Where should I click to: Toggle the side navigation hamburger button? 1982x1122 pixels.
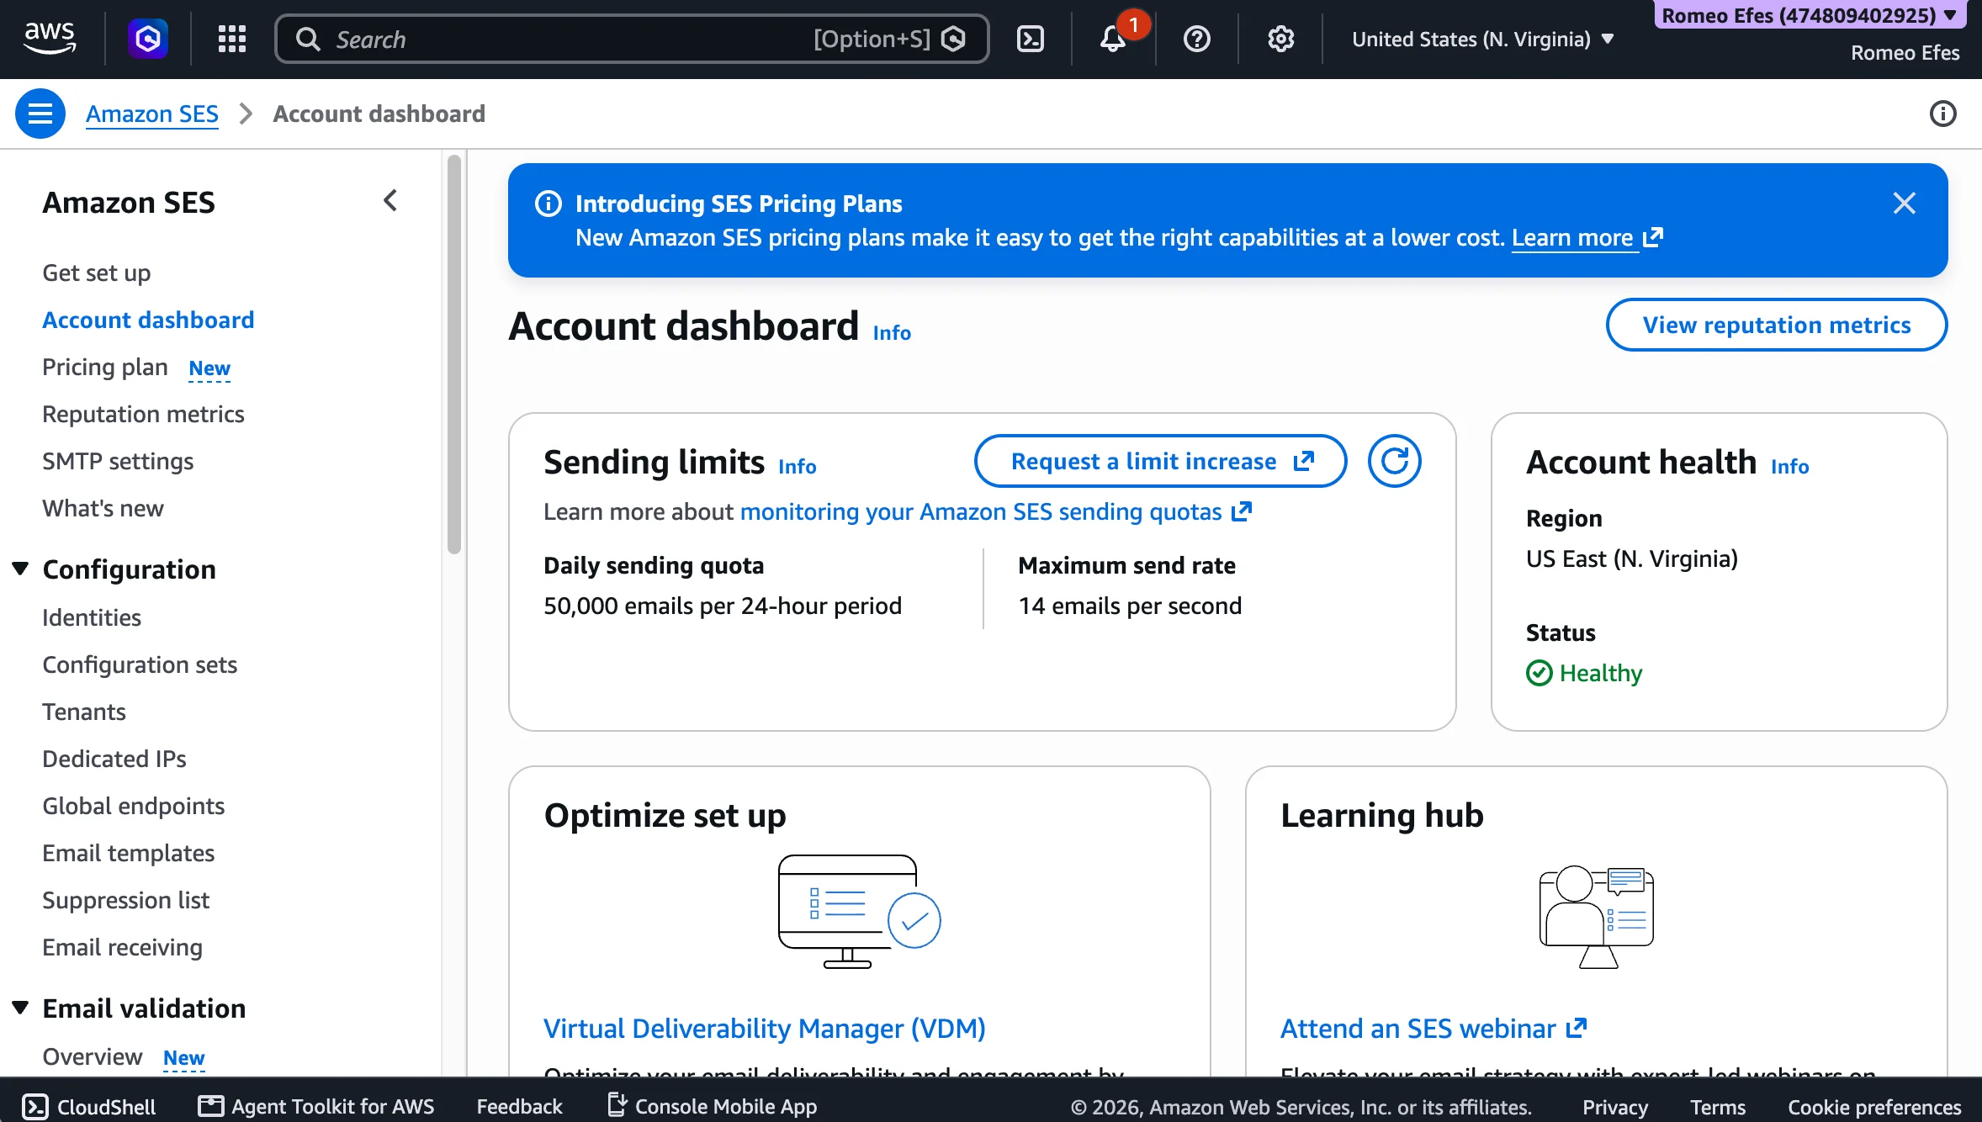point(40,114)
